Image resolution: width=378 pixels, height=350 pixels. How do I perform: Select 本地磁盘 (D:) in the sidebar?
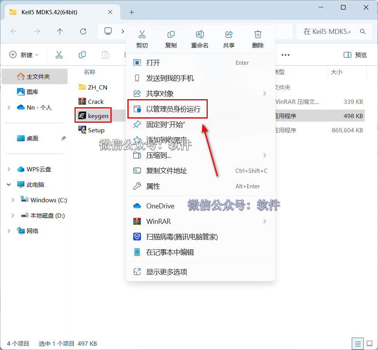(x=43, y=216)
